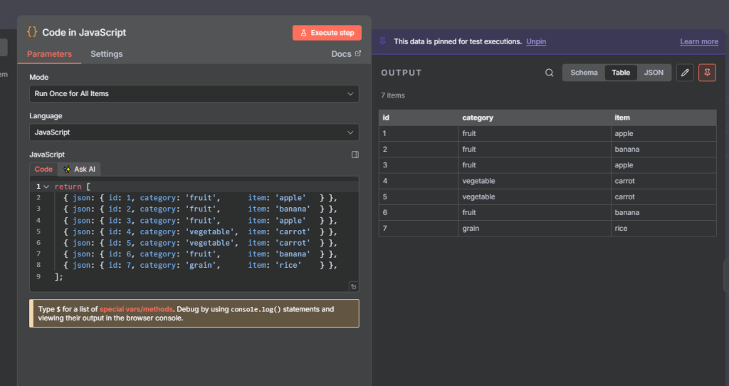Open the Mode dropdown
The height and width of the screenshot is (386, 729).
[194, 94]
